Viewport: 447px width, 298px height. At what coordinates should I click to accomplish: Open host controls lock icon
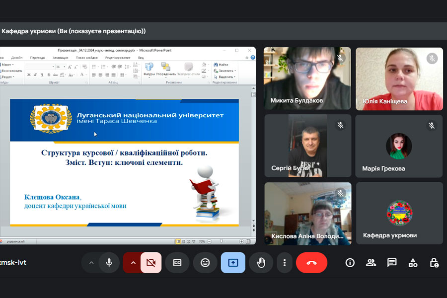pyautogui.click(x=434, y=263)
